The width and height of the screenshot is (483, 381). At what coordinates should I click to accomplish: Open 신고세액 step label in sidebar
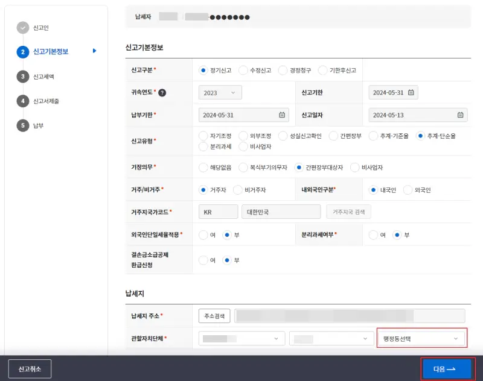pos(48,77)
